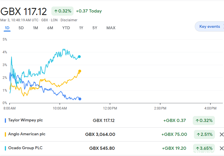Image resolution: width=224 pixels, height=156 pixels.
Task: Open Anglo American plc row
Action: [112, 134]
